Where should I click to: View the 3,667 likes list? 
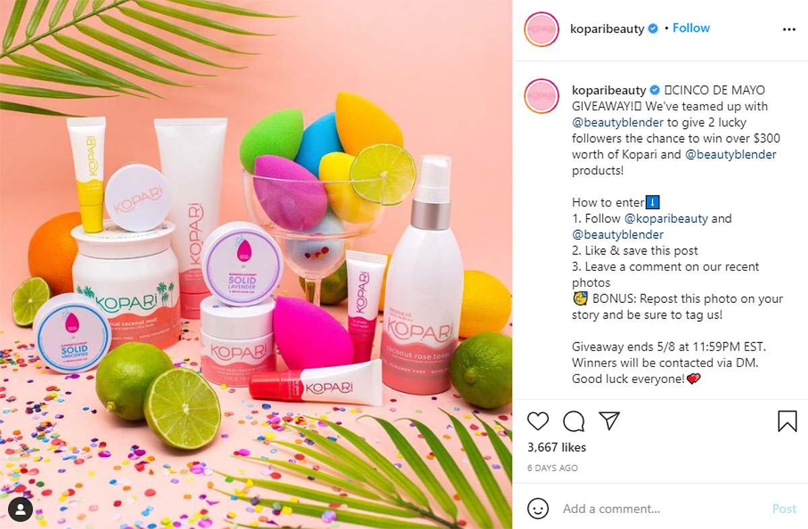coord(557,448)
